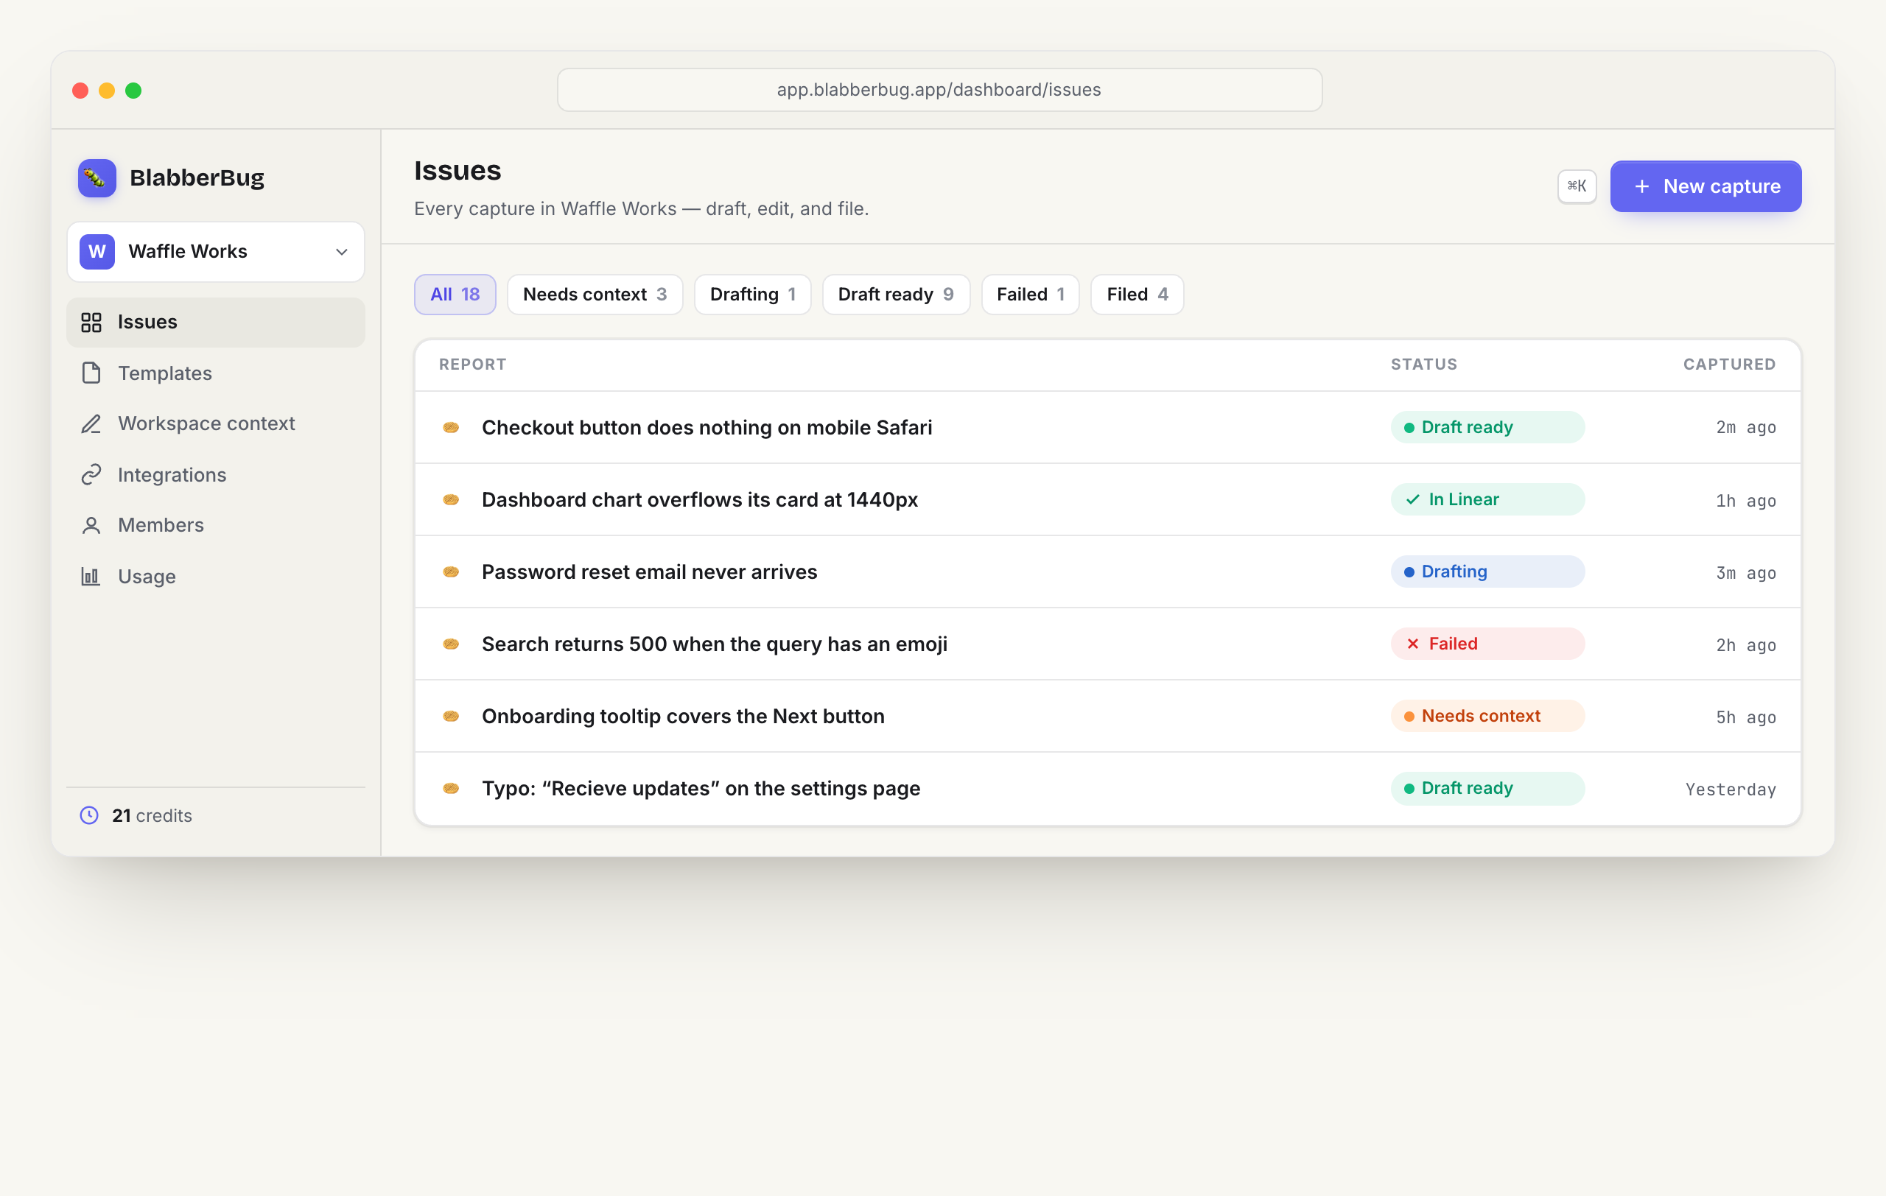Click the checkmark icon in In Linear badge
The width and height of the screenshot is (1886, 1196).
click(x=1413, y=499)
